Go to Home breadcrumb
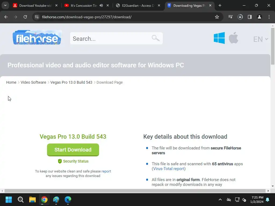275x206 pixels. 11,82
